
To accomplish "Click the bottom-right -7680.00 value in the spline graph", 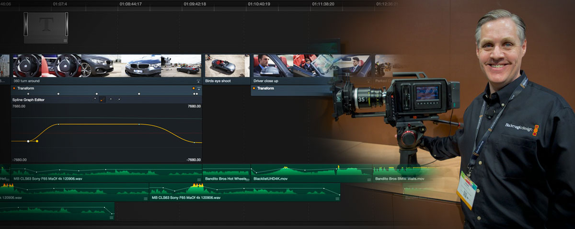I will (x=193, y=160).
